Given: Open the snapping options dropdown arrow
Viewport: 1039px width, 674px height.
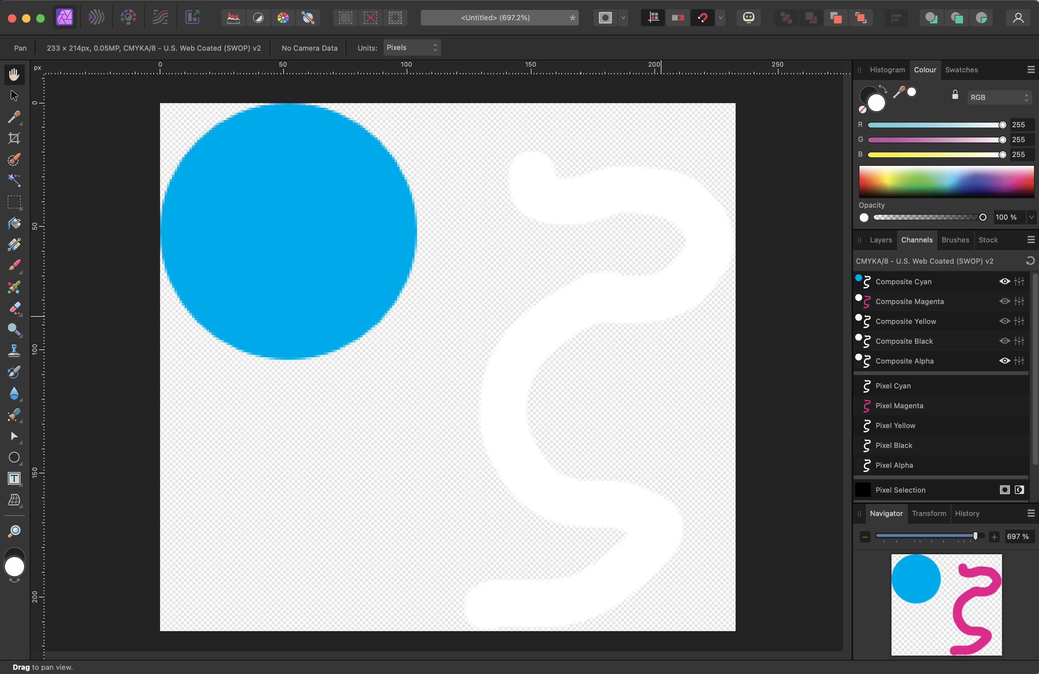Looking at the screenshot, I should coord(720,18).
